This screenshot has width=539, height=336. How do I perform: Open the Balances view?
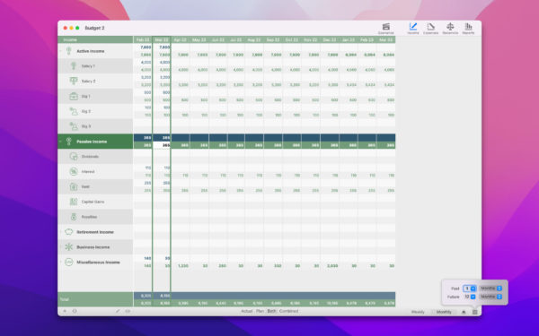(x=450, y=29)
